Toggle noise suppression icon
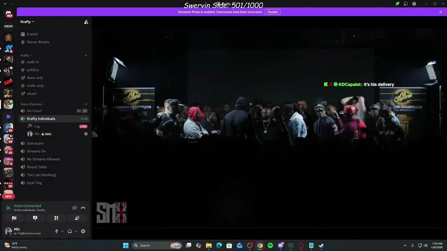 (74, 208)
